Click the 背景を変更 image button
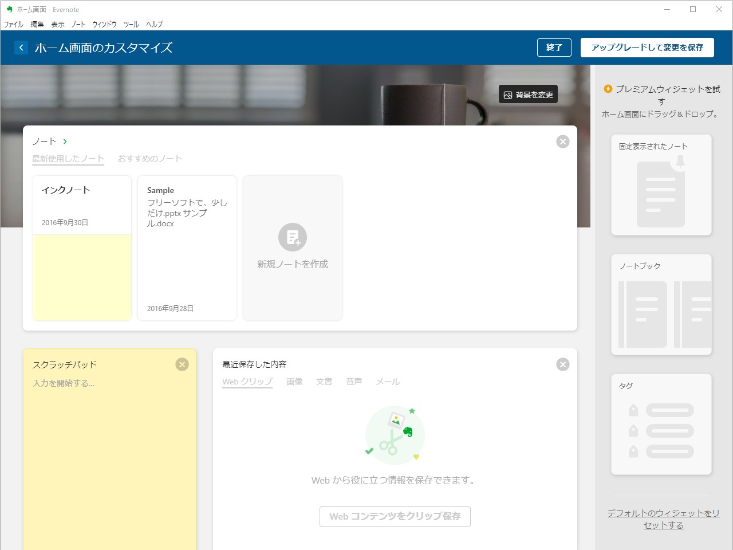This screenshot has height=550, width=733. (528, 95)
